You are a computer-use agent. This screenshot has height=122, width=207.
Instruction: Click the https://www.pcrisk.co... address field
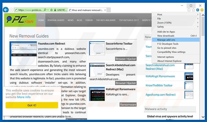click(x=30, y=10)
